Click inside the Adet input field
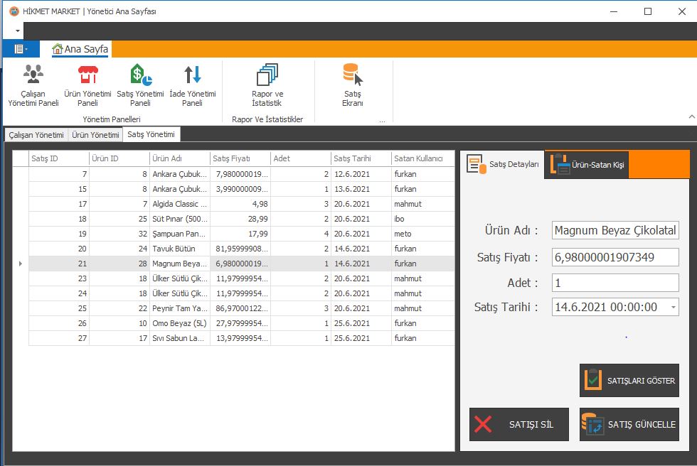 (x=615, y=281)
